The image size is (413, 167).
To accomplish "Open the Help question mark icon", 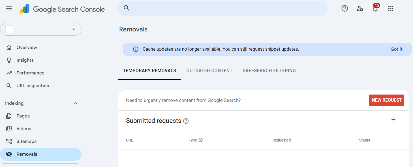I will tap(344, 8).
